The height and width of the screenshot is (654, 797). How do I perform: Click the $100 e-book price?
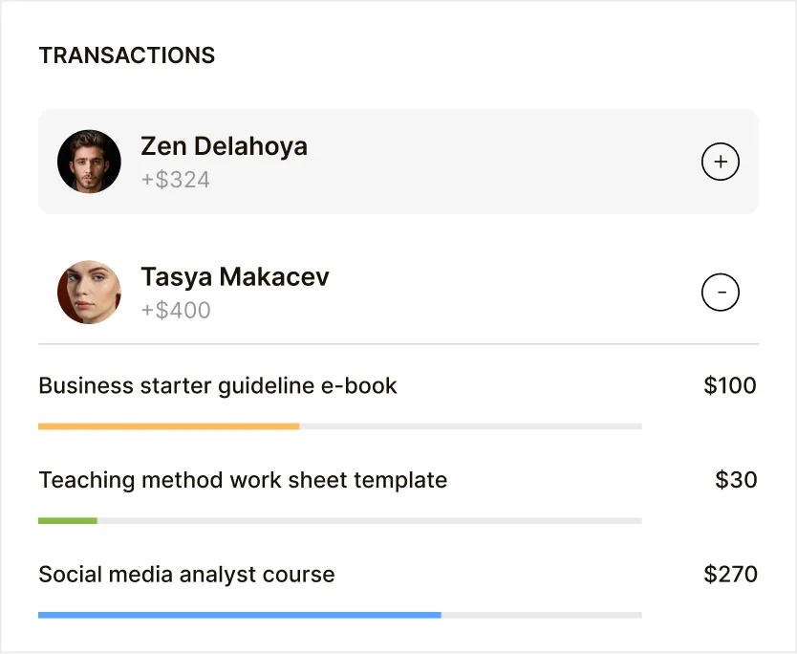coord(730,386)
